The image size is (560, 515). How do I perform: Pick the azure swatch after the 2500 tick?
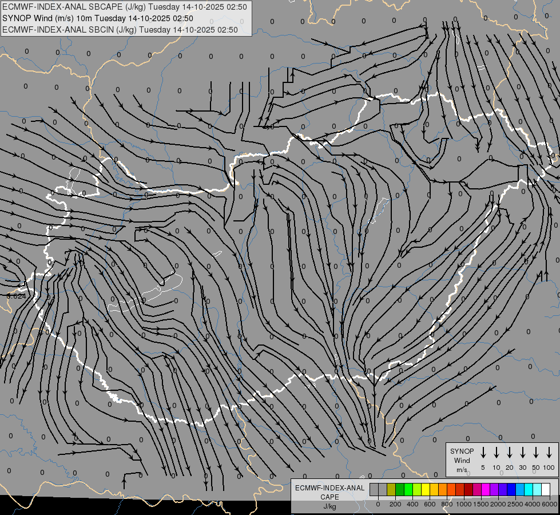519,489
